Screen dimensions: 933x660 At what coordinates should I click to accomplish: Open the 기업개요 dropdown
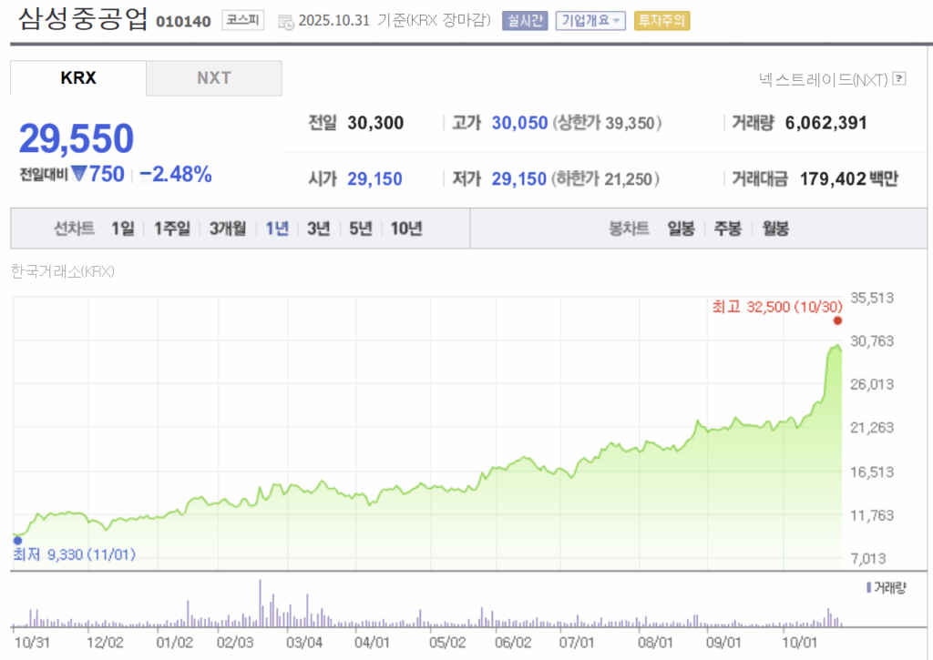[590, 20]
